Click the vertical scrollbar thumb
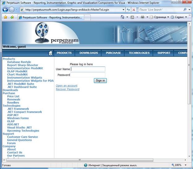 pos(189,65)
